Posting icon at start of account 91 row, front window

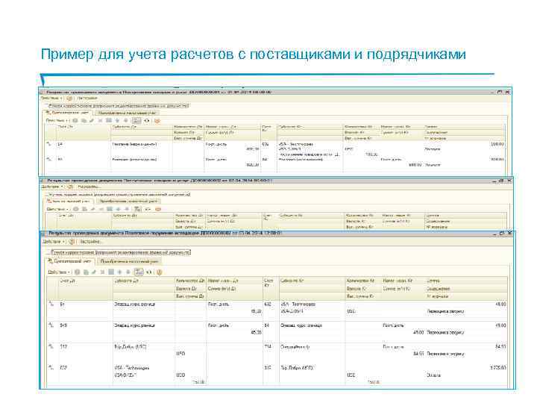click(x=51, y=304)
